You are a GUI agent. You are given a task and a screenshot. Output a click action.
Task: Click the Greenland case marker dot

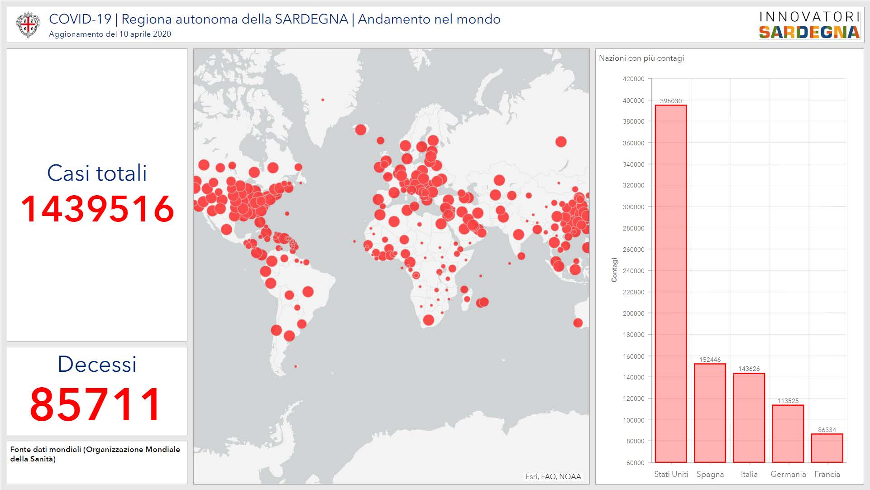(323, 100)
